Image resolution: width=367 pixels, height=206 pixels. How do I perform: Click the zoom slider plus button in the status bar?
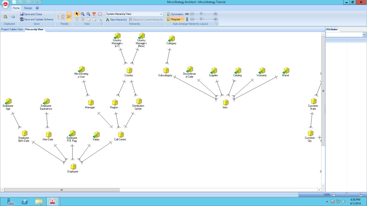[361, 194]
